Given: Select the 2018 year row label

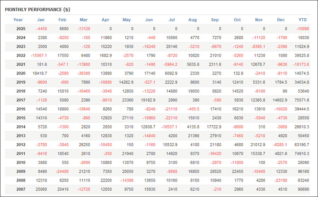Looking at the screenshot, I should tap(21, 91).
